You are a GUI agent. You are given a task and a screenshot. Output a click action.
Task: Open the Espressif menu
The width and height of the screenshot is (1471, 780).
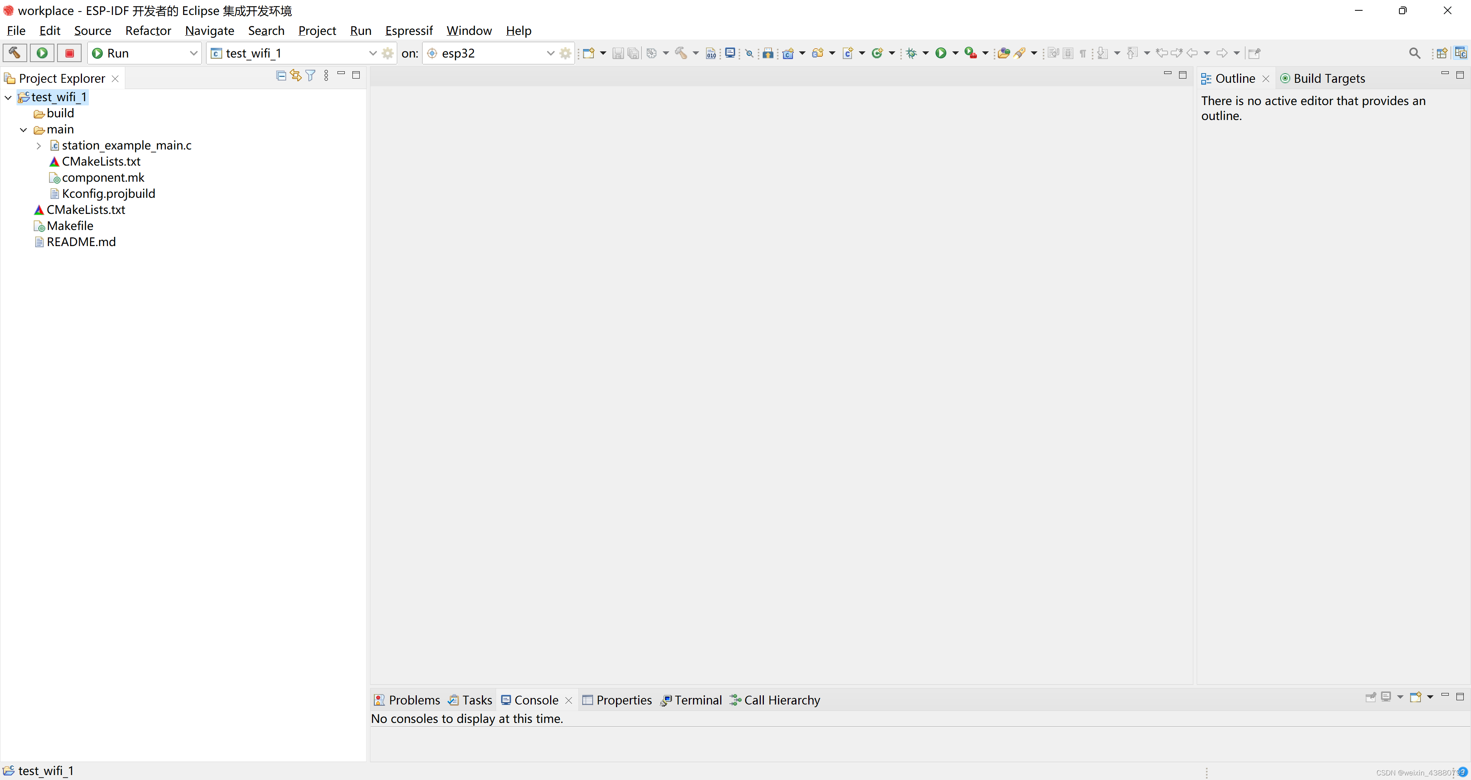pos(408,30)
